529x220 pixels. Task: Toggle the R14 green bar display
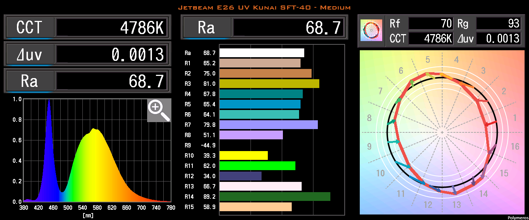pyautogui.click(x=274, y=197)
